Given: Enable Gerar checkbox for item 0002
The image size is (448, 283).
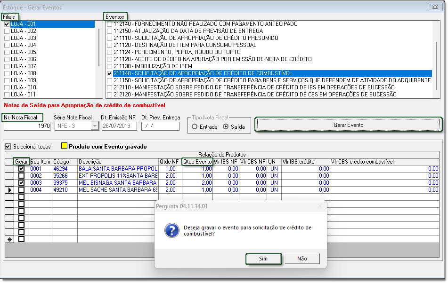Looking at the screenshot, I should [x=22, y=176].
